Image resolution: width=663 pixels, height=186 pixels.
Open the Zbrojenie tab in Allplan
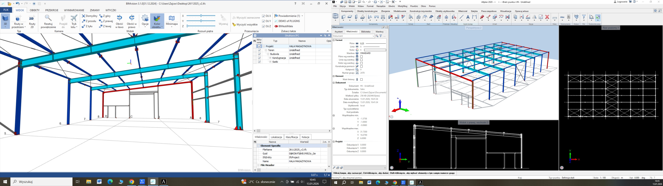coord(385,11)
